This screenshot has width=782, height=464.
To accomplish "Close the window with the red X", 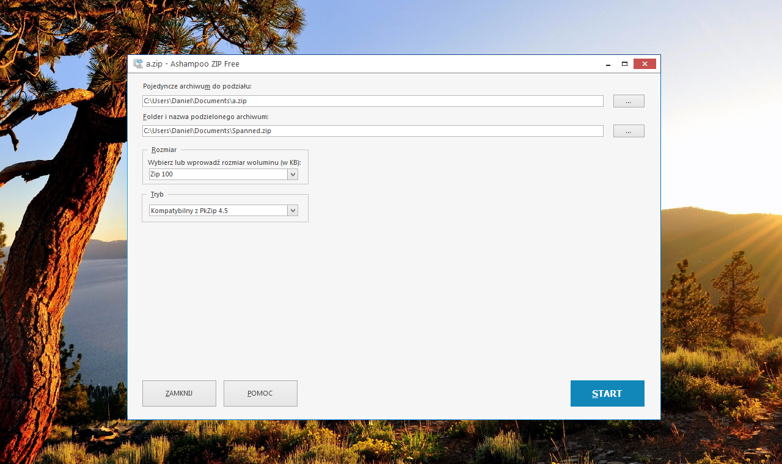I will 645,64.
